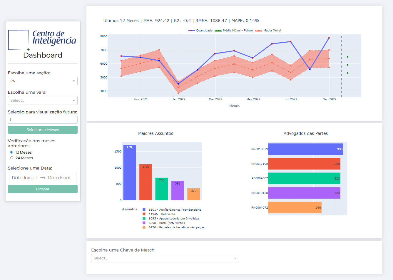Click the Jan 2022 axis label

[179, 99]
